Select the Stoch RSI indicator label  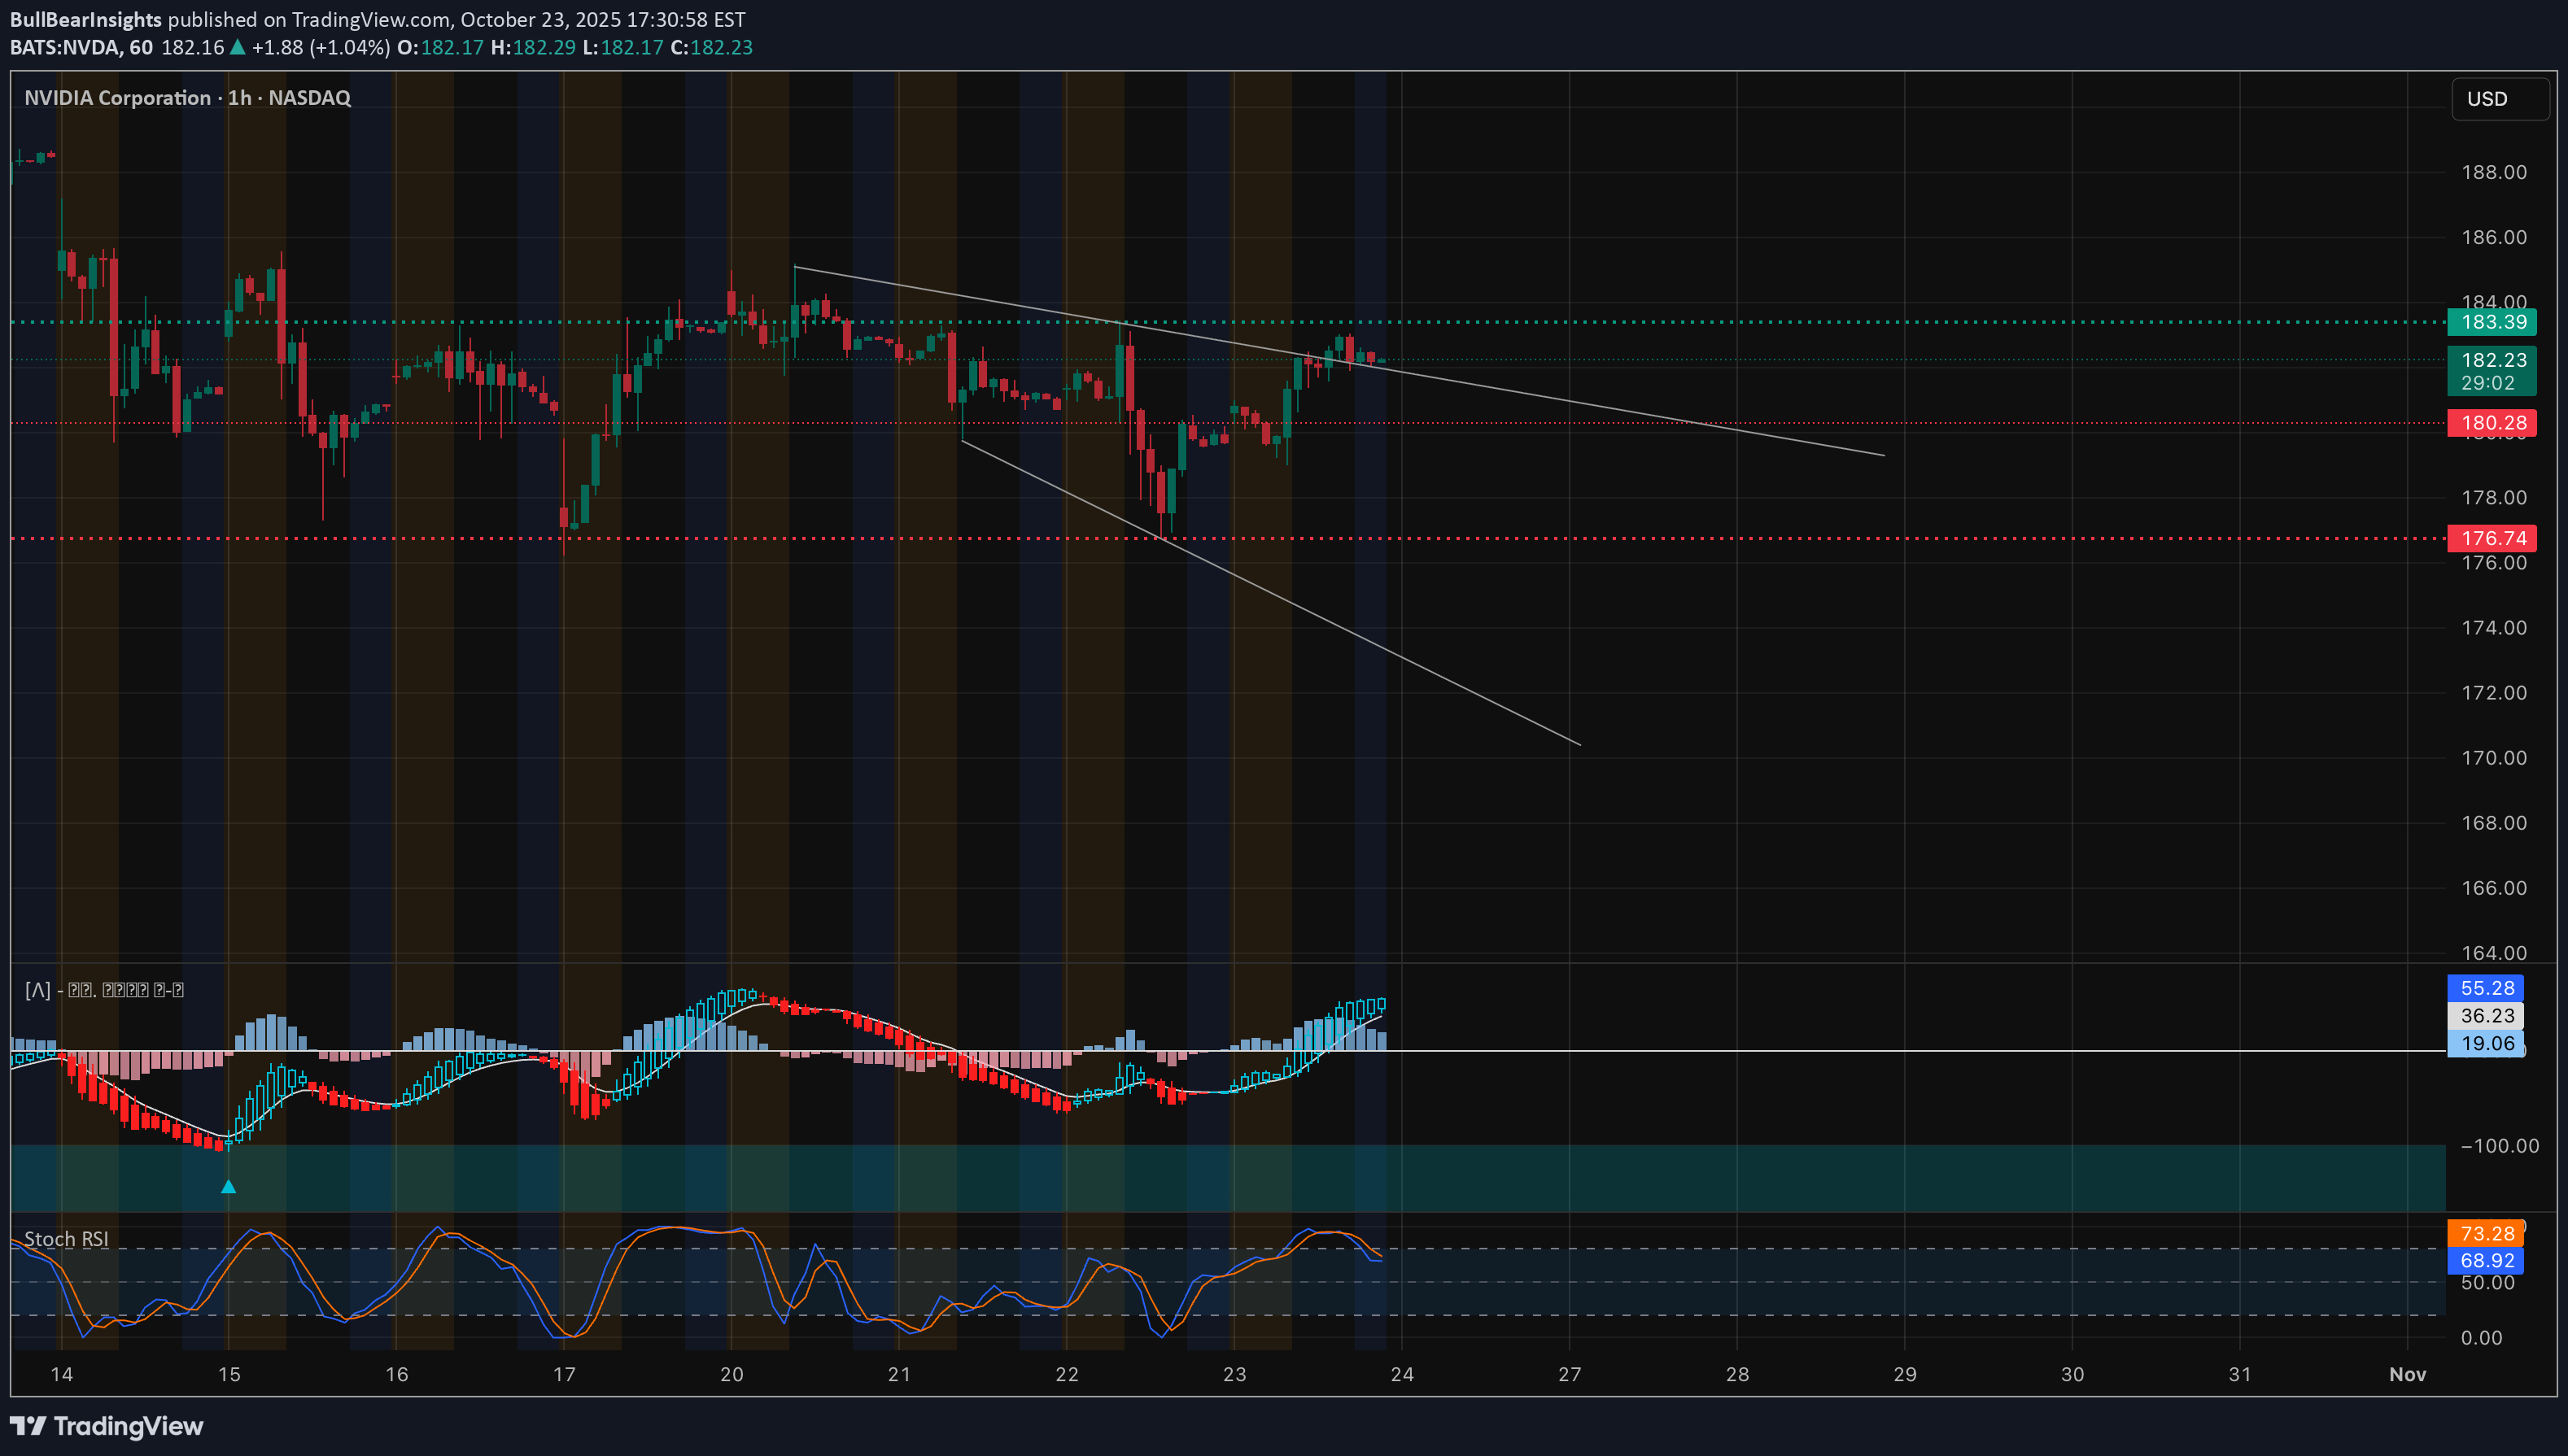click(66, 1239)
